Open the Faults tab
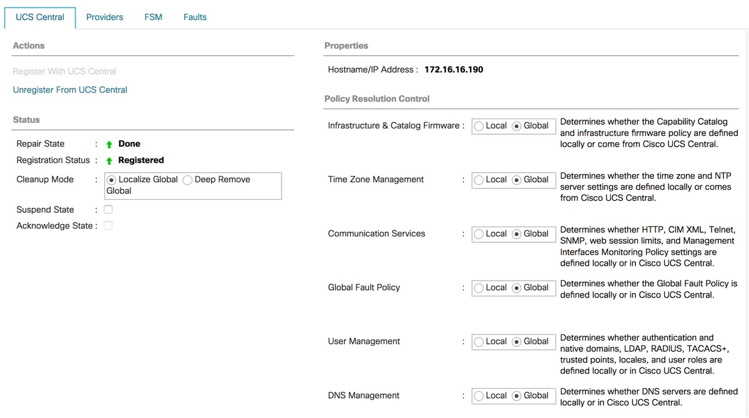This screenshot has width=749, height=418. click(195, 17)
